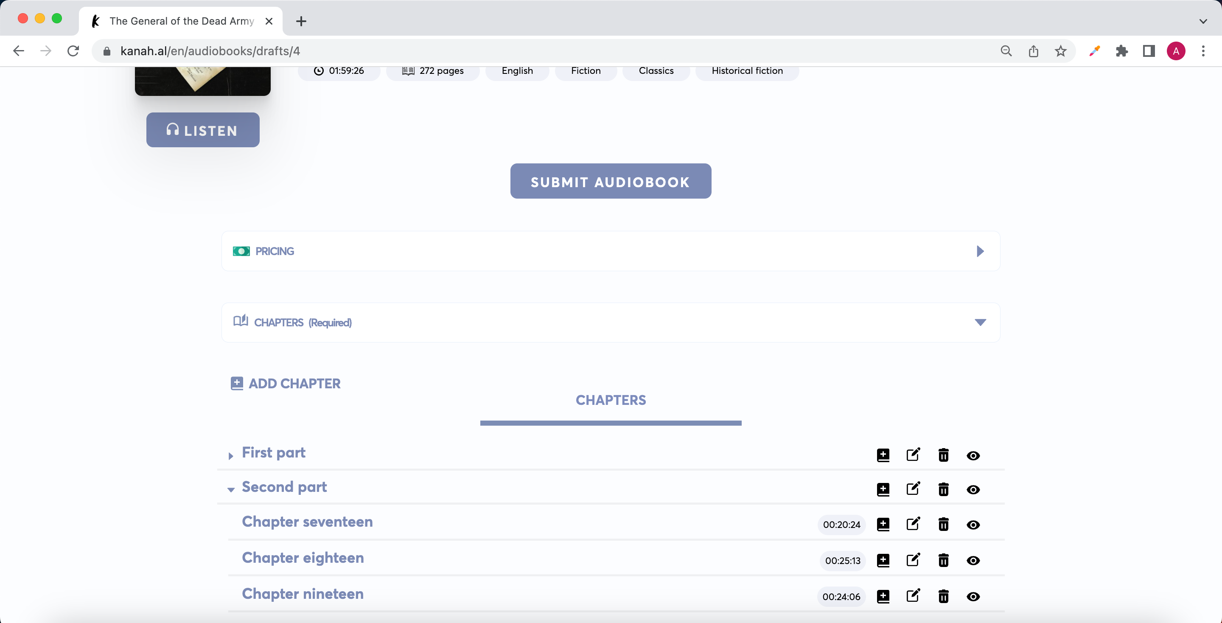Screen dimensions: 1222x623
Task: Select the Chapters tab heading
Action: [611, 400]
